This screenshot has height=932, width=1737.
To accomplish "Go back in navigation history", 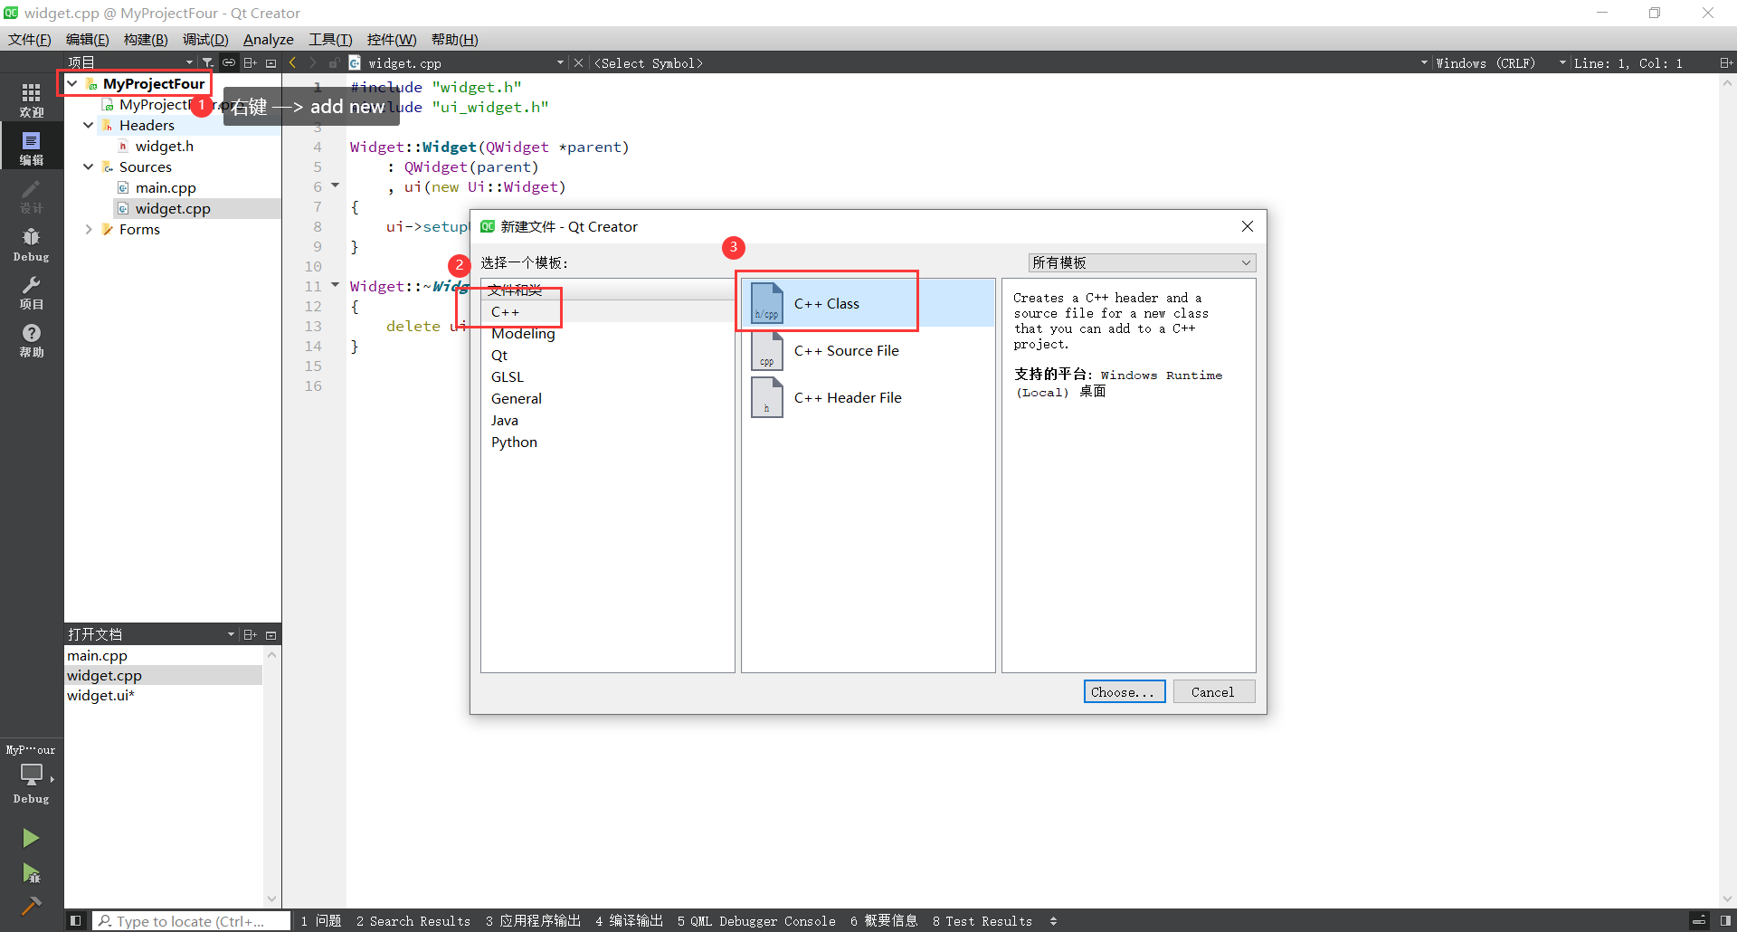I will tap(292, 62).
